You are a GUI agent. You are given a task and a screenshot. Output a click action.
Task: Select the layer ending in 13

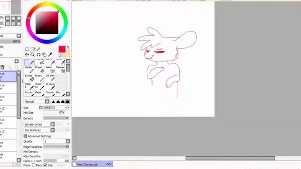click(8, 100)
